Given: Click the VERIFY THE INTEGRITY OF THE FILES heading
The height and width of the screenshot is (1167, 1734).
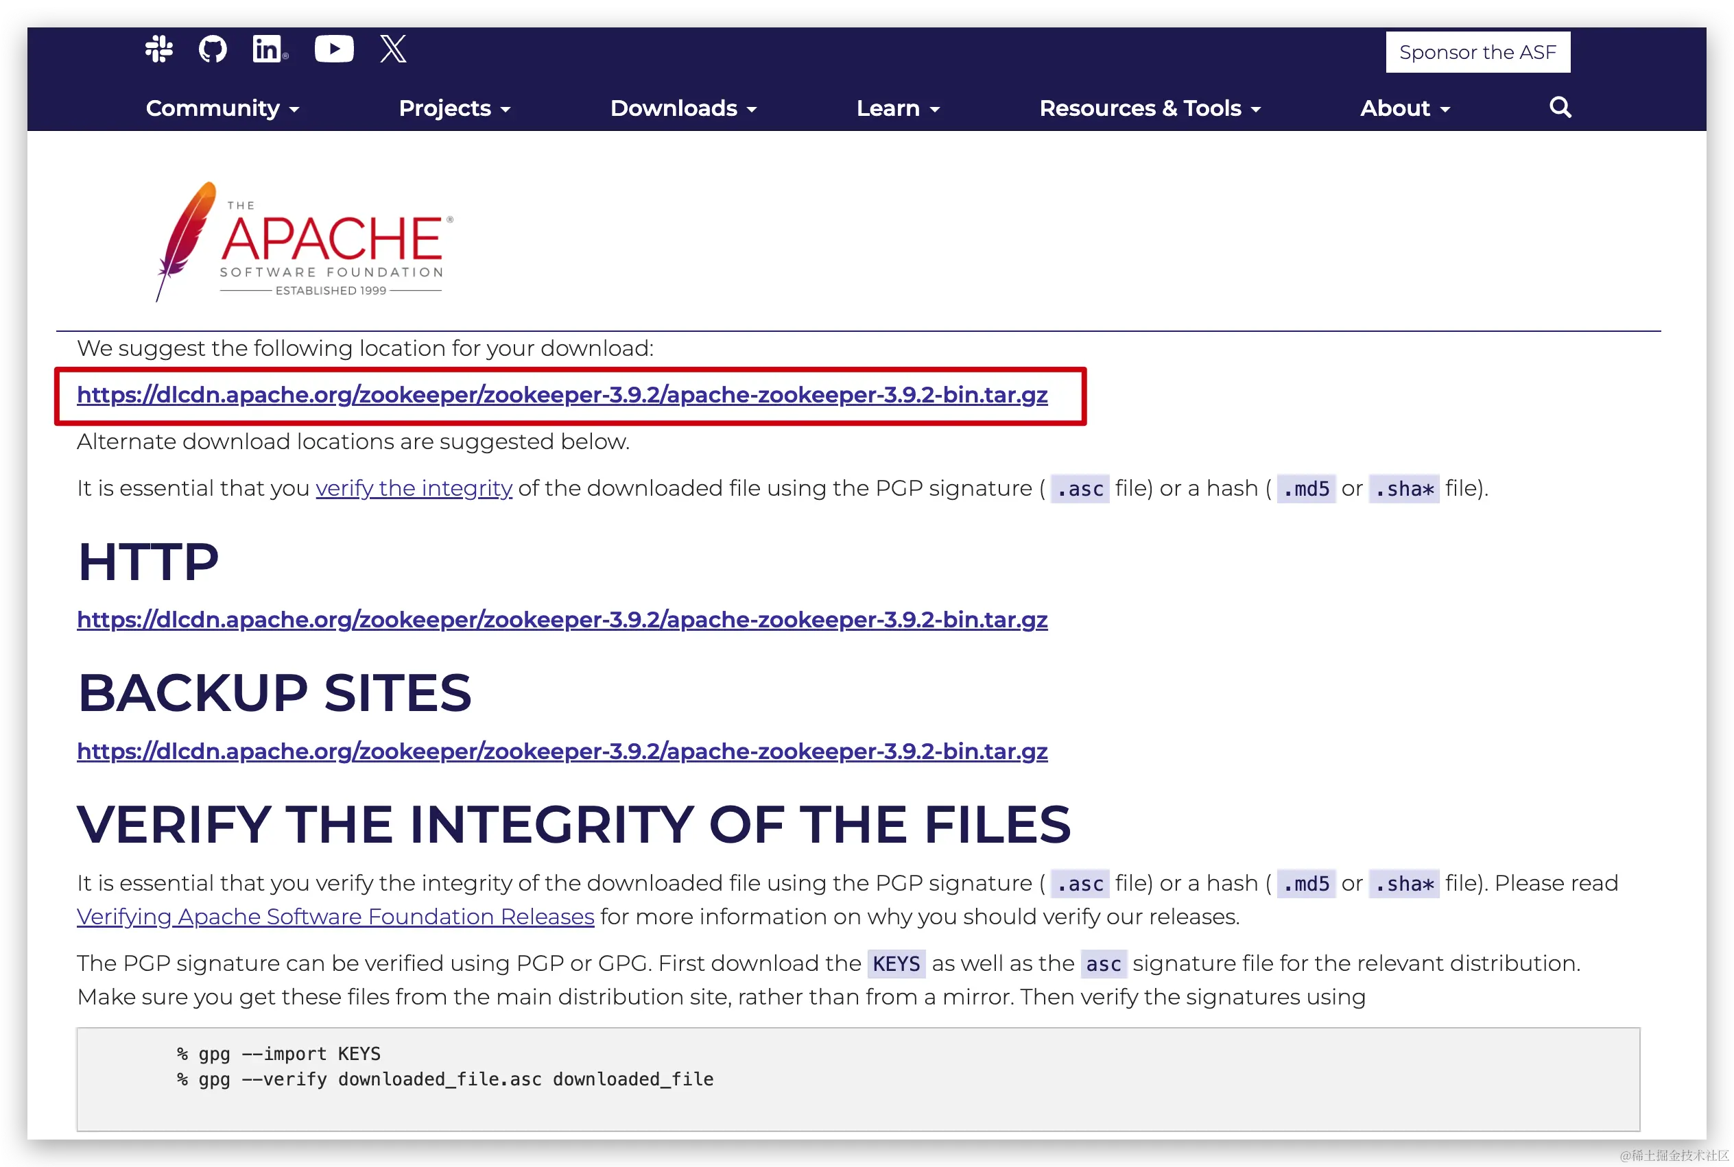Looking at the screenshot, I should 573,825.
